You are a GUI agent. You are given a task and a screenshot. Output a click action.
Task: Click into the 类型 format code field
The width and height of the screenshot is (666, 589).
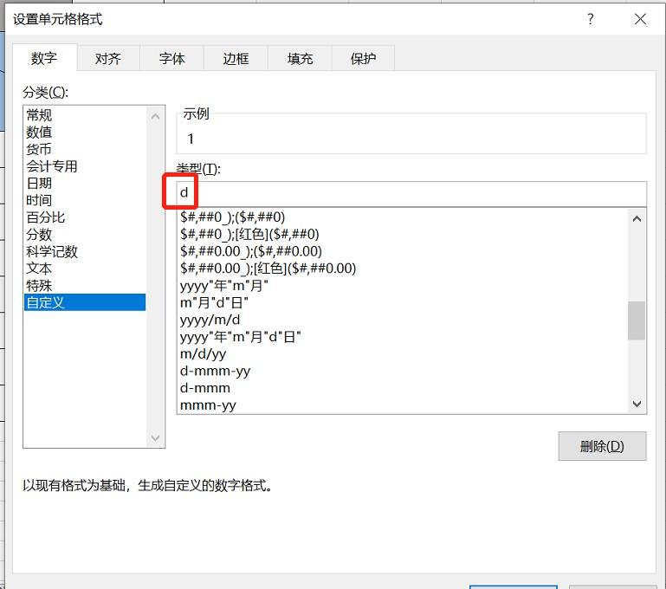click(411, 194)
